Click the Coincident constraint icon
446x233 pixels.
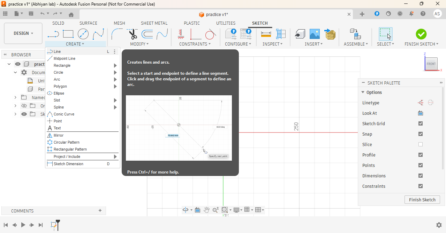point(196,34)
